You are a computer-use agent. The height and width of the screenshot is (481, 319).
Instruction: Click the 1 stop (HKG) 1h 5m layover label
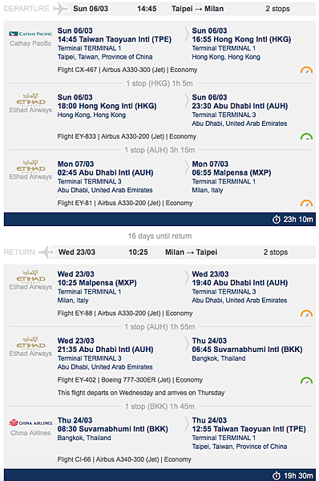pos(159,83)
